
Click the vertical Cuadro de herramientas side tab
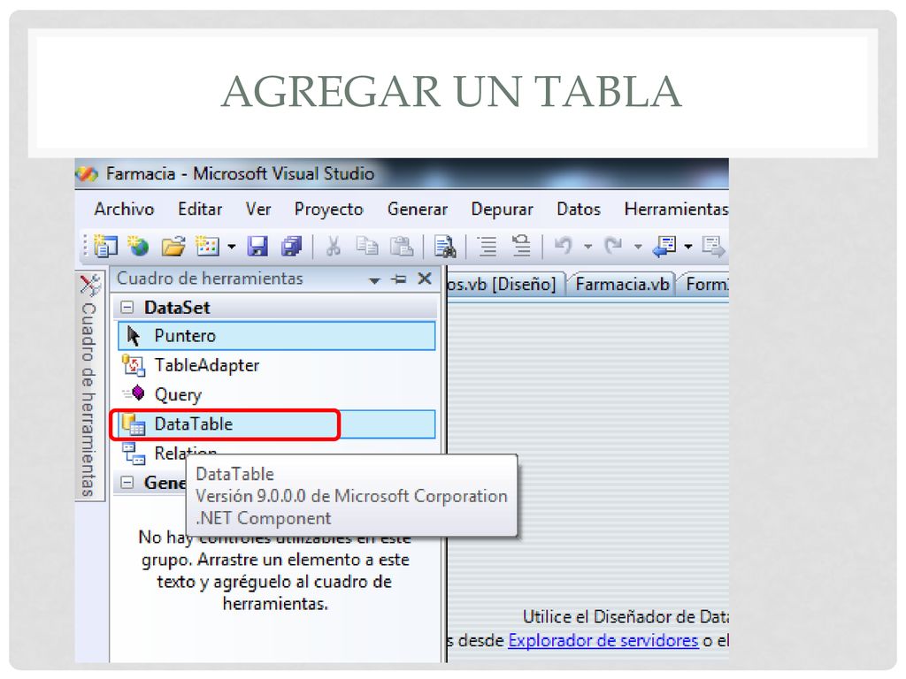(x=89, y=385)
